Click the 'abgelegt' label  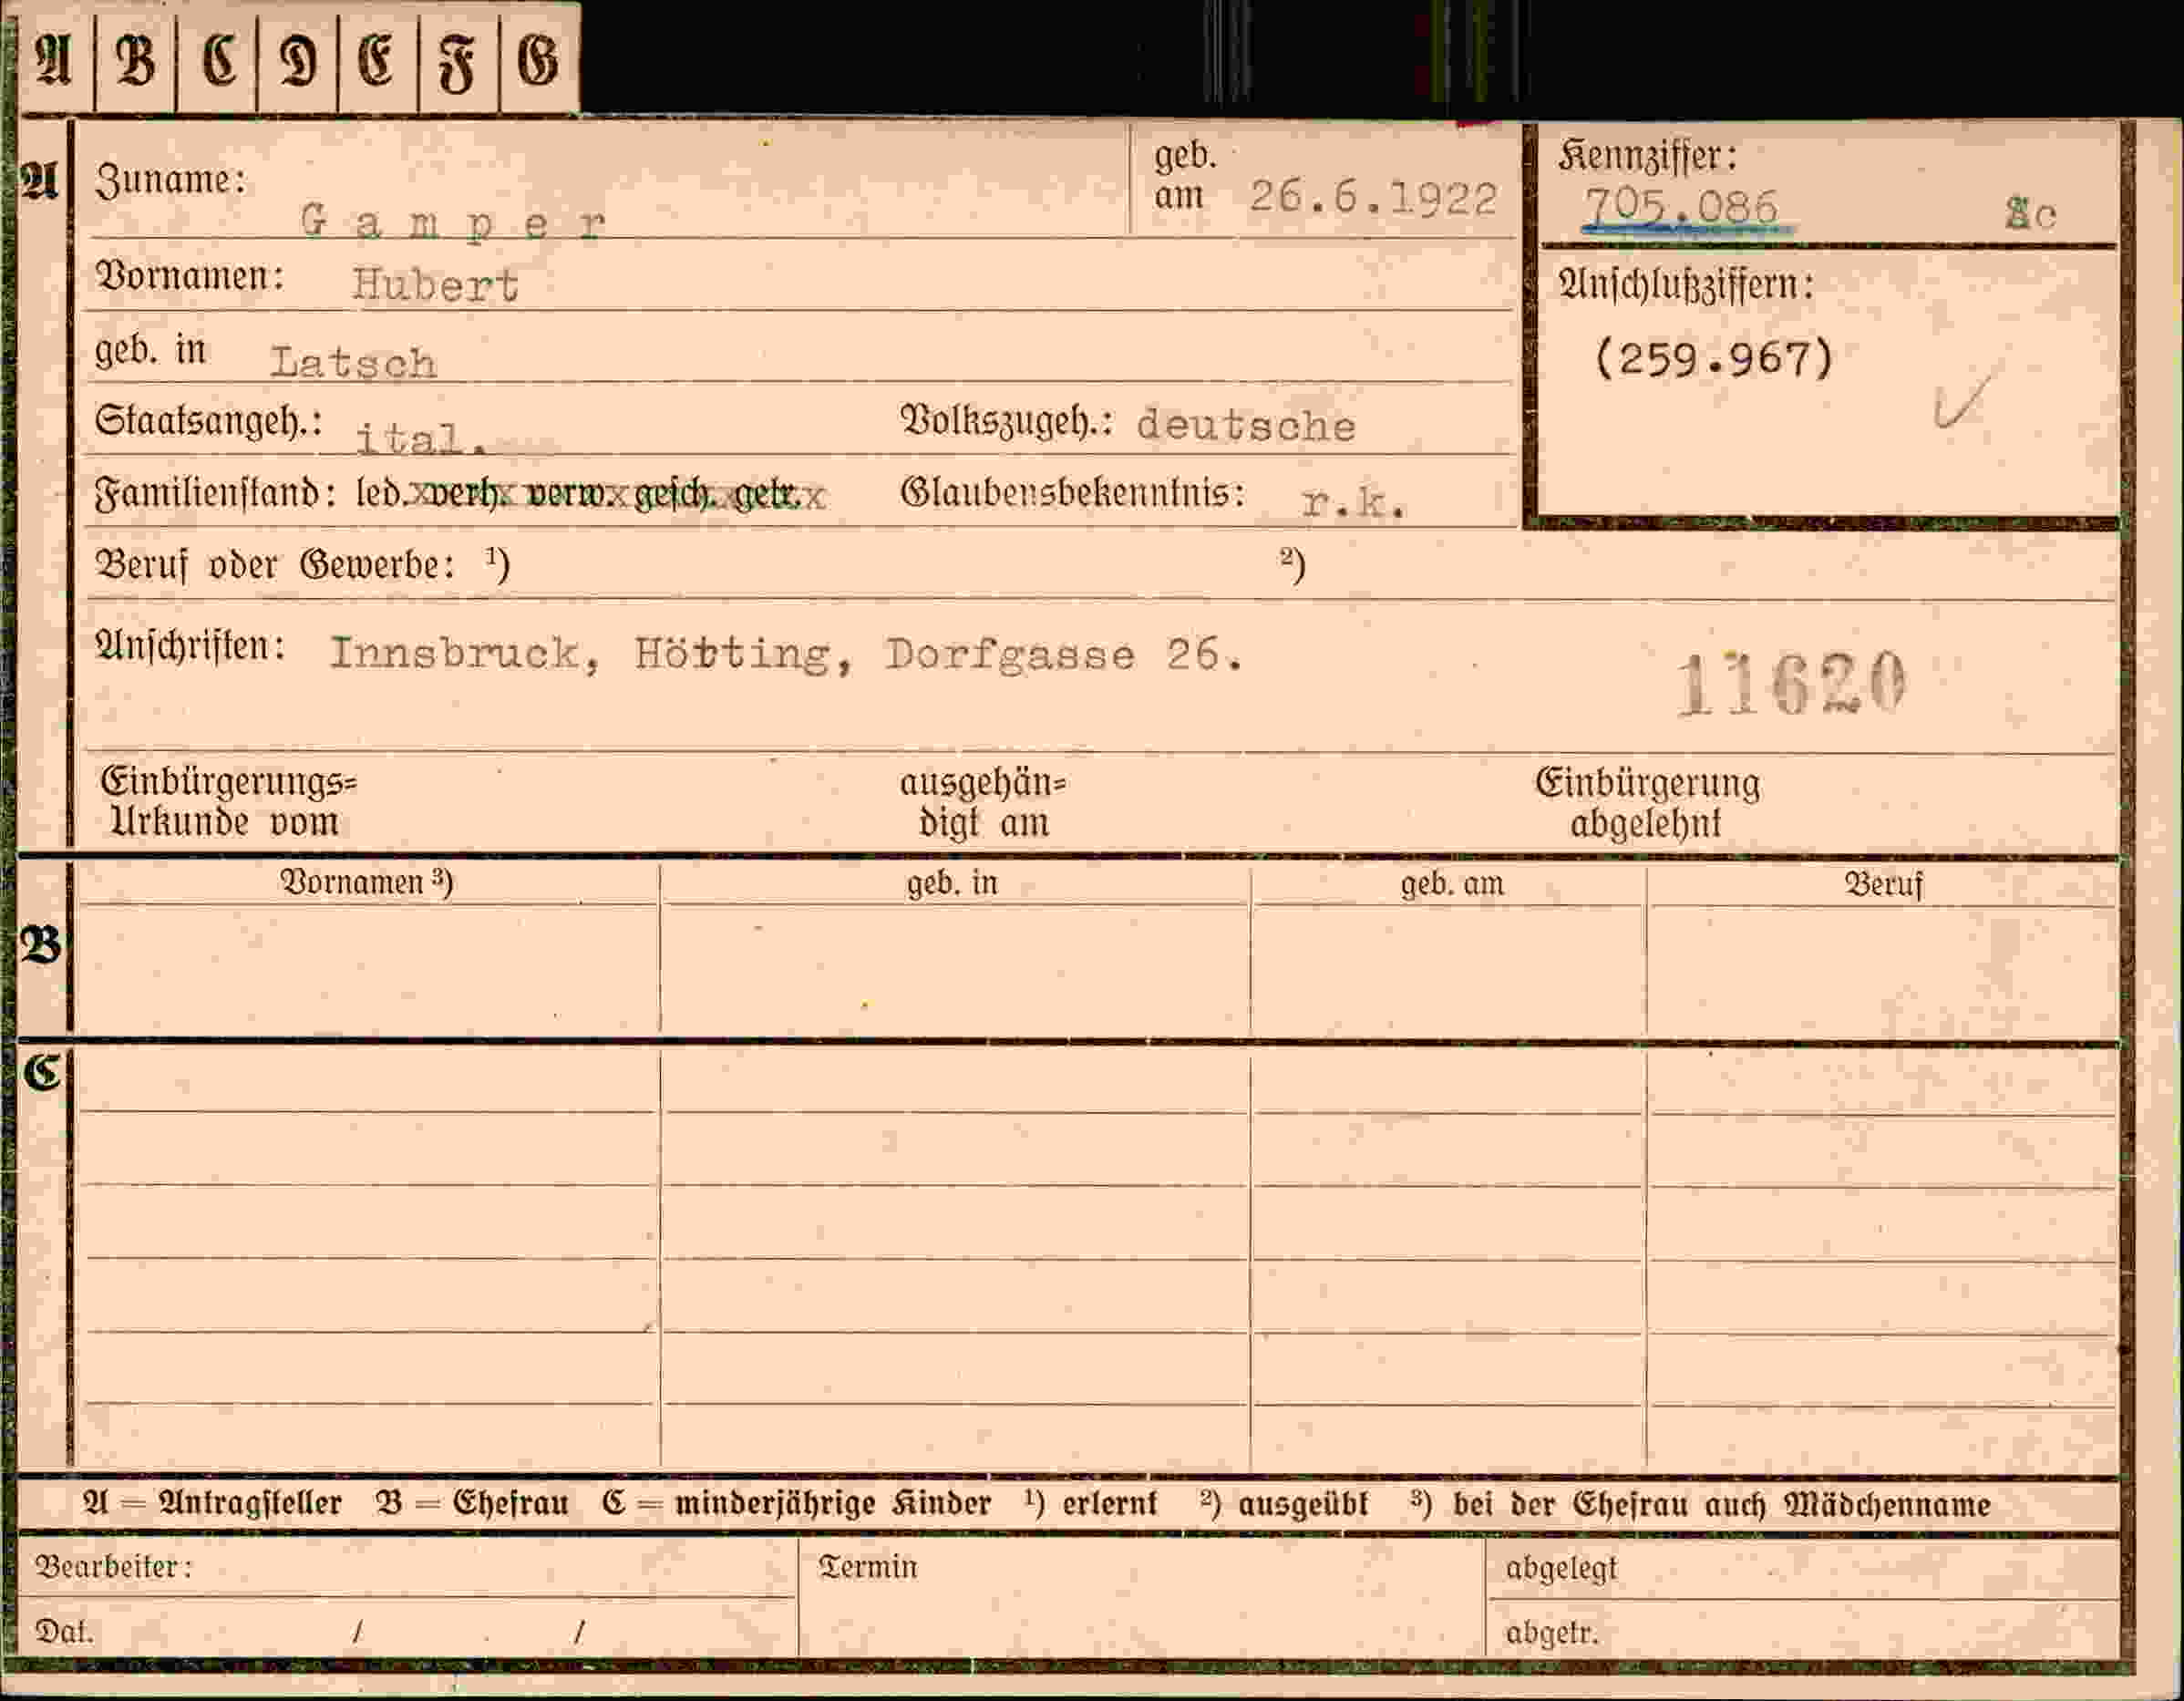click(1561, 1569)
